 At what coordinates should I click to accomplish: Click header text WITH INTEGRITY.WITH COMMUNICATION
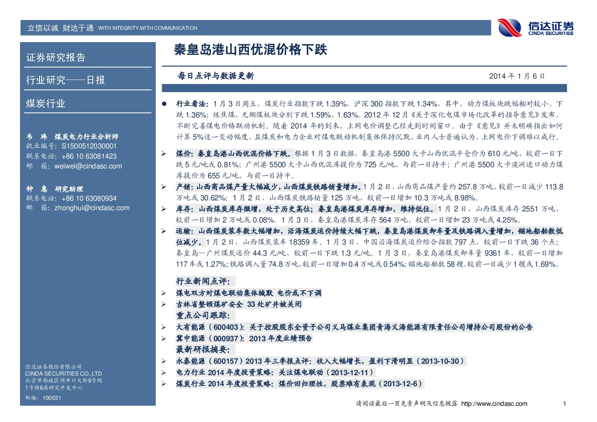(x=148, y=28)
